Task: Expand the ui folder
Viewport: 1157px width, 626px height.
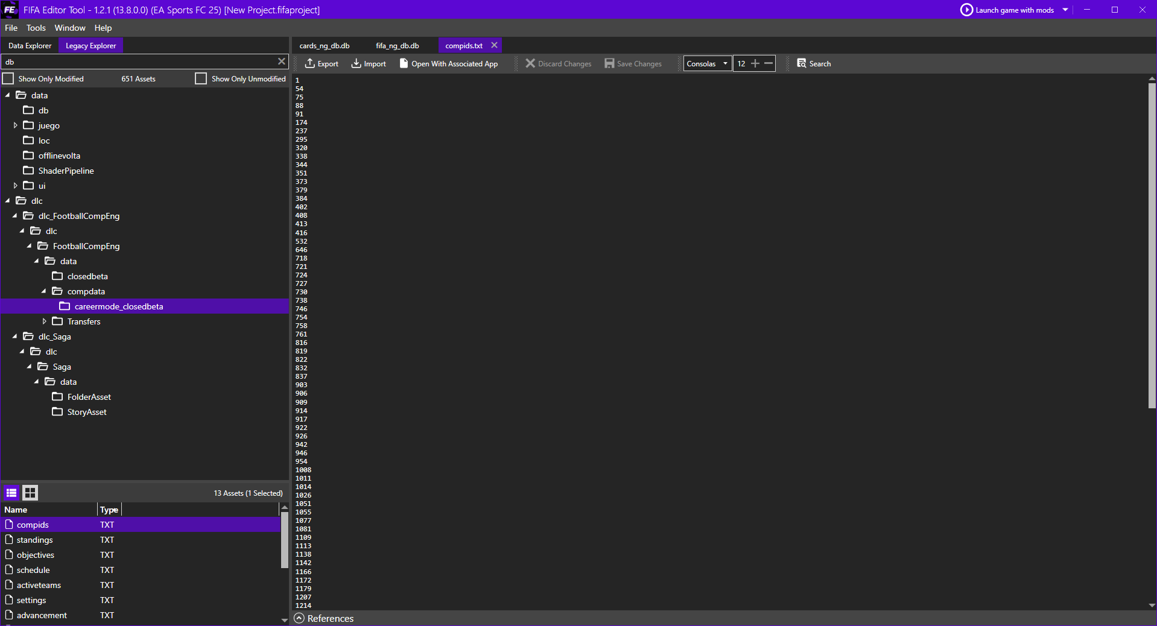Action: click(15, 186)
